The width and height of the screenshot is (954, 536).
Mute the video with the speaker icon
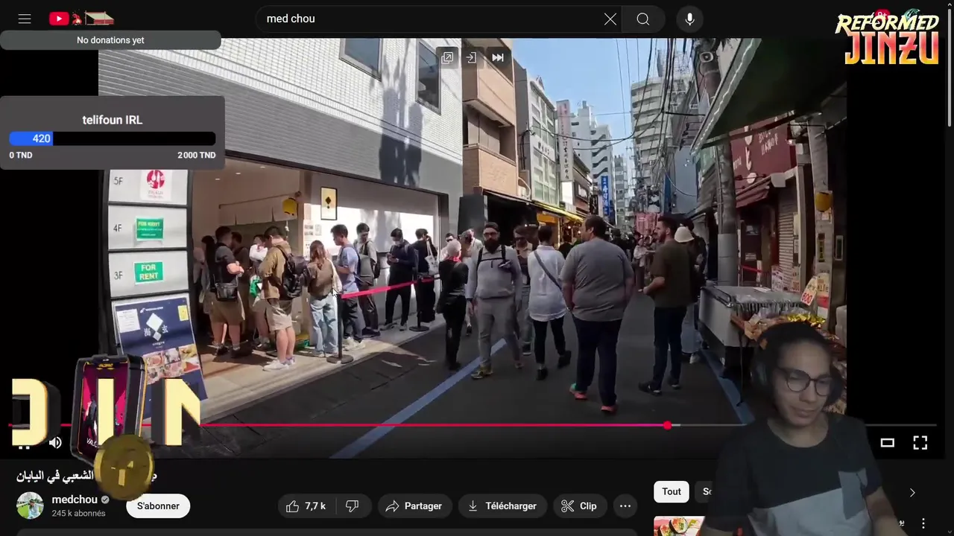(x=55, y=443)
